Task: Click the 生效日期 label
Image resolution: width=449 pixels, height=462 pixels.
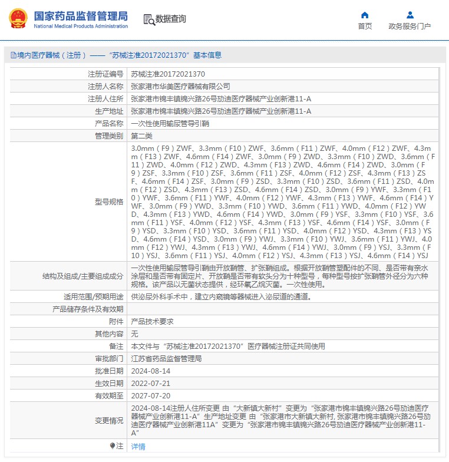Action: click(109, 383)
